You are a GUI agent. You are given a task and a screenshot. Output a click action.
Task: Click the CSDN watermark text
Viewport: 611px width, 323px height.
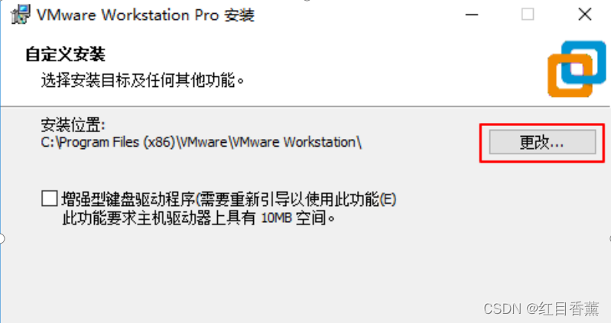pos(502,308)
